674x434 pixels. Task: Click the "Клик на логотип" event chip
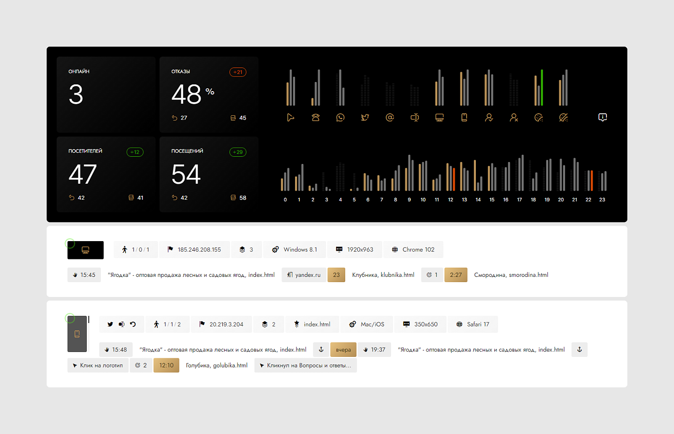point(98,366)
